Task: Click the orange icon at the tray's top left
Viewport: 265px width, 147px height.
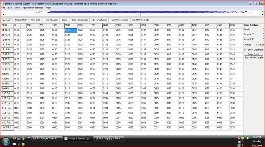Action: [239, 138]
